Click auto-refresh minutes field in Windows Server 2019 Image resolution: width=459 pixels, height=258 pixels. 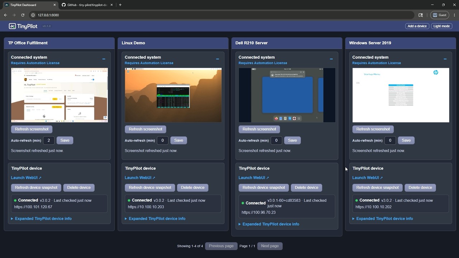390,140
